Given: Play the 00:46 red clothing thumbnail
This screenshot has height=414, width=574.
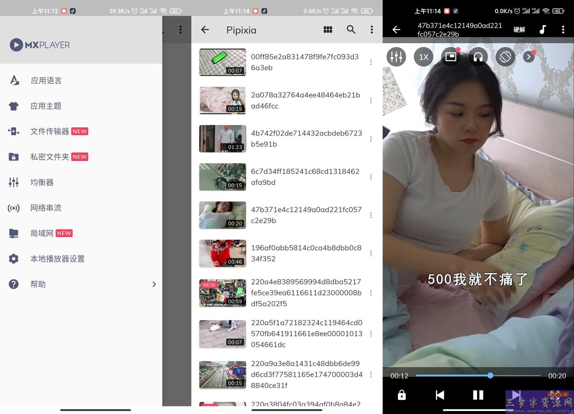Looking at the screenshot, I should (x=223, y=253).
